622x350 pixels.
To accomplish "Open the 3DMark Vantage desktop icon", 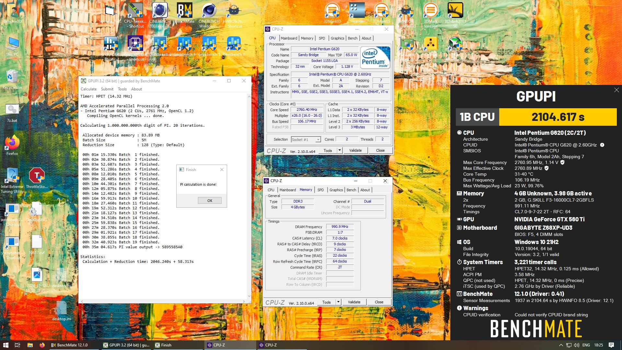I will click(x=431, y=15).
